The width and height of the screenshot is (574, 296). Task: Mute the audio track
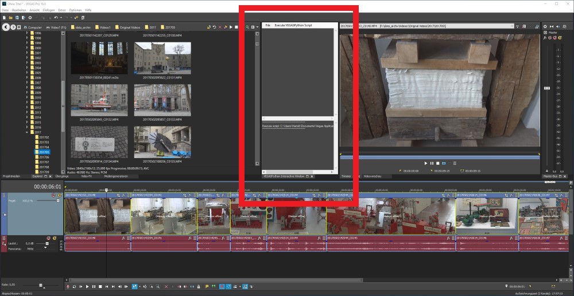point(49,238)
